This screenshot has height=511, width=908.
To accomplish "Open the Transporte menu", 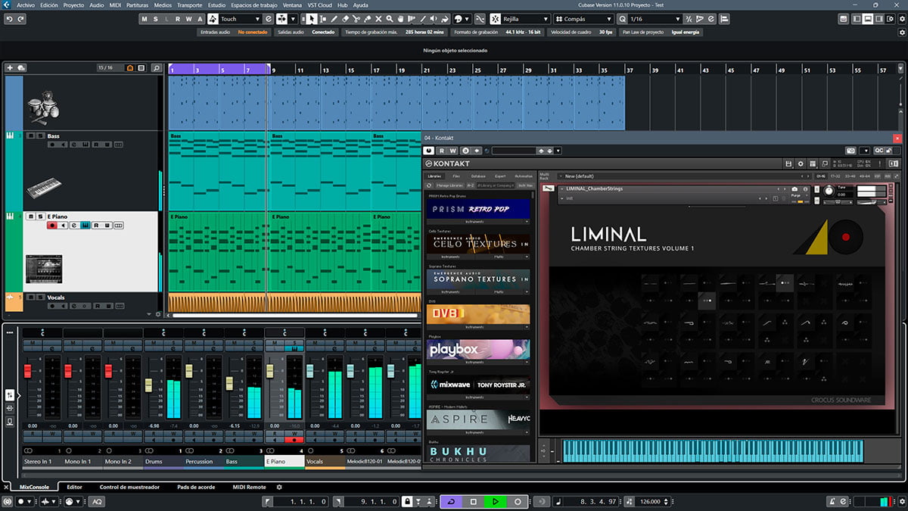I will [x=189, y=5].
